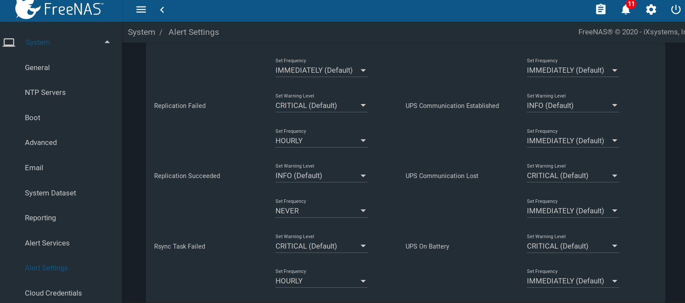Toggle the hamburger sidebar menu
Screen dimensions: 685x303
pos(141,10)
